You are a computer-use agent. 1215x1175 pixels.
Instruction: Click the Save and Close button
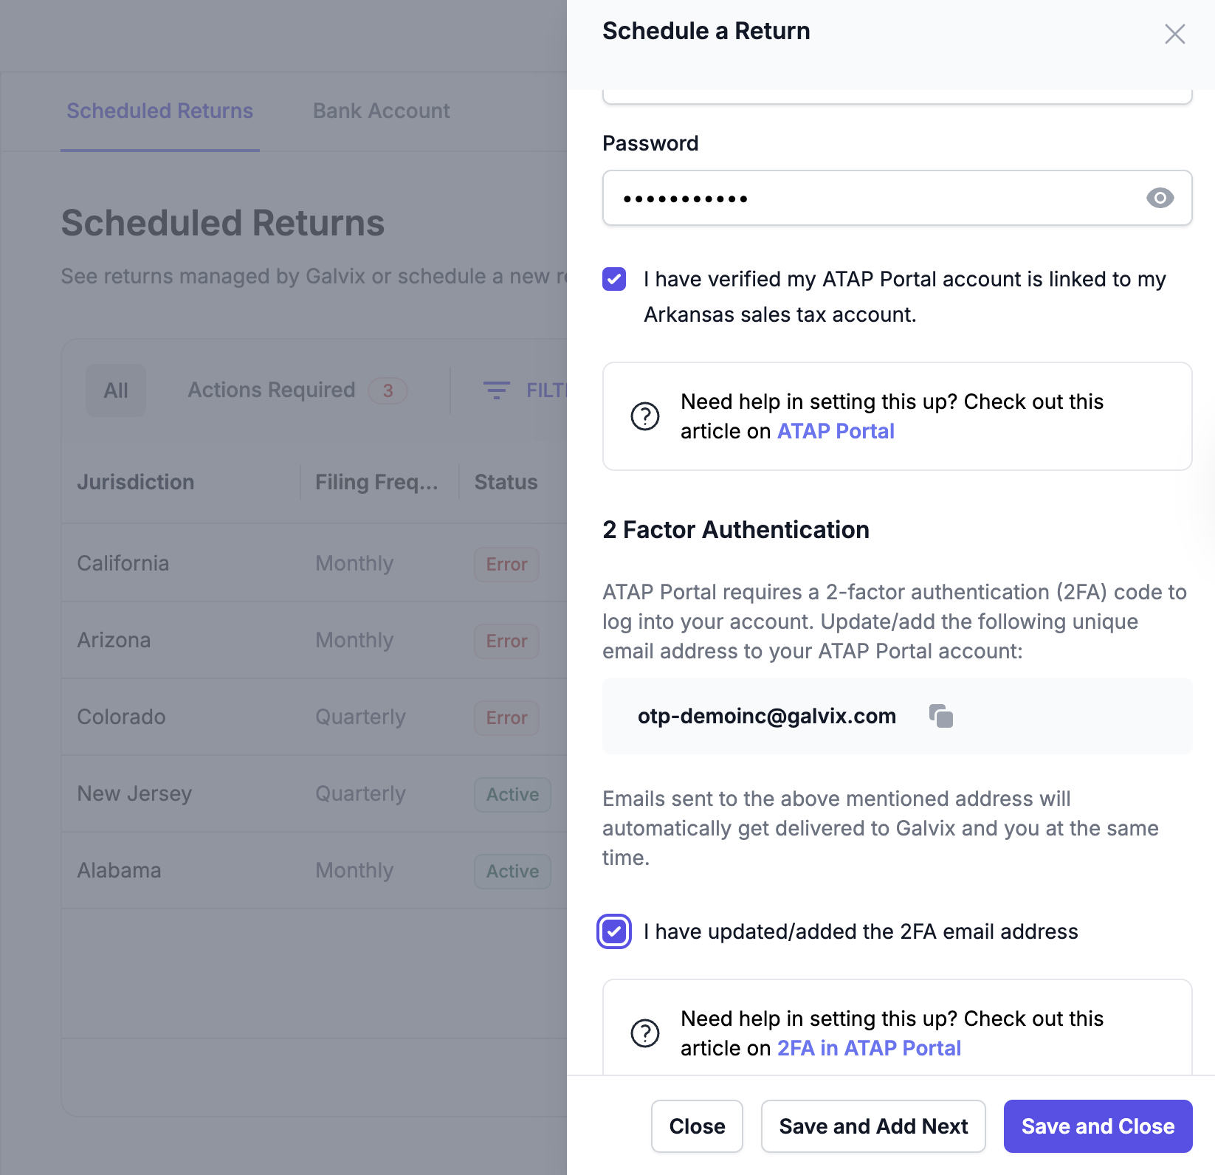(x=1098, y=1126)
